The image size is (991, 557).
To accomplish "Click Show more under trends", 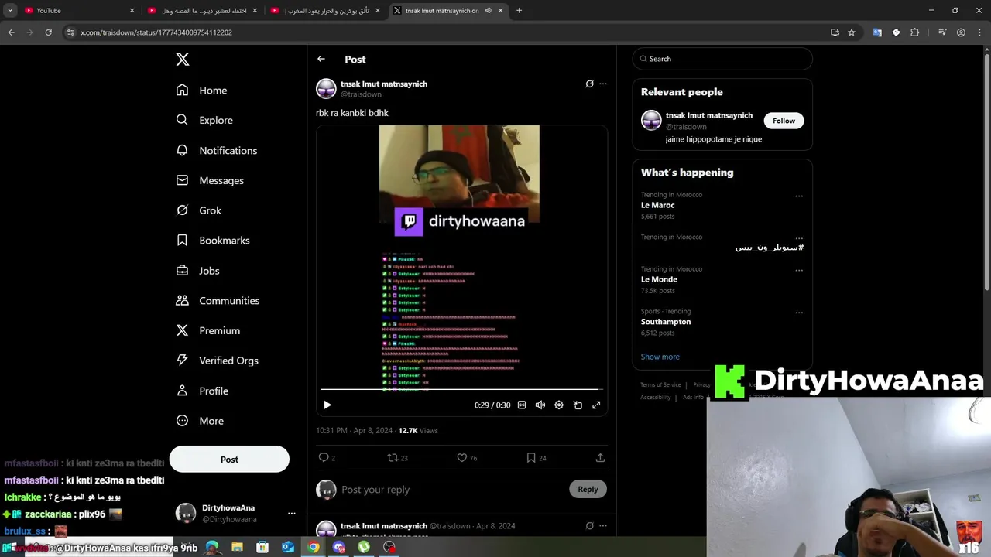I will pyautogui.click(x=660, y=357).
